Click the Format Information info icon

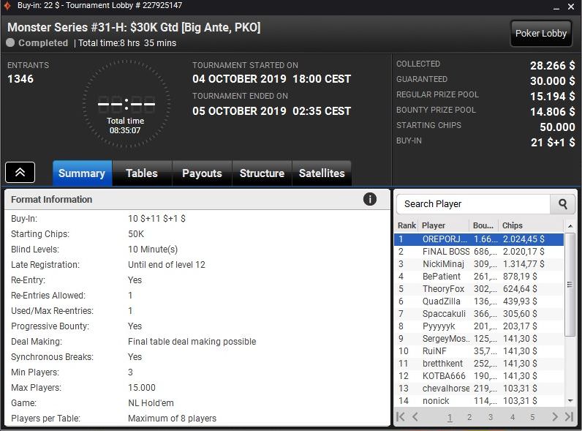(x=370, y=200)
